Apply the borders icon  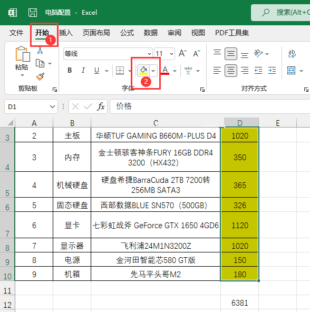(120, 71)
